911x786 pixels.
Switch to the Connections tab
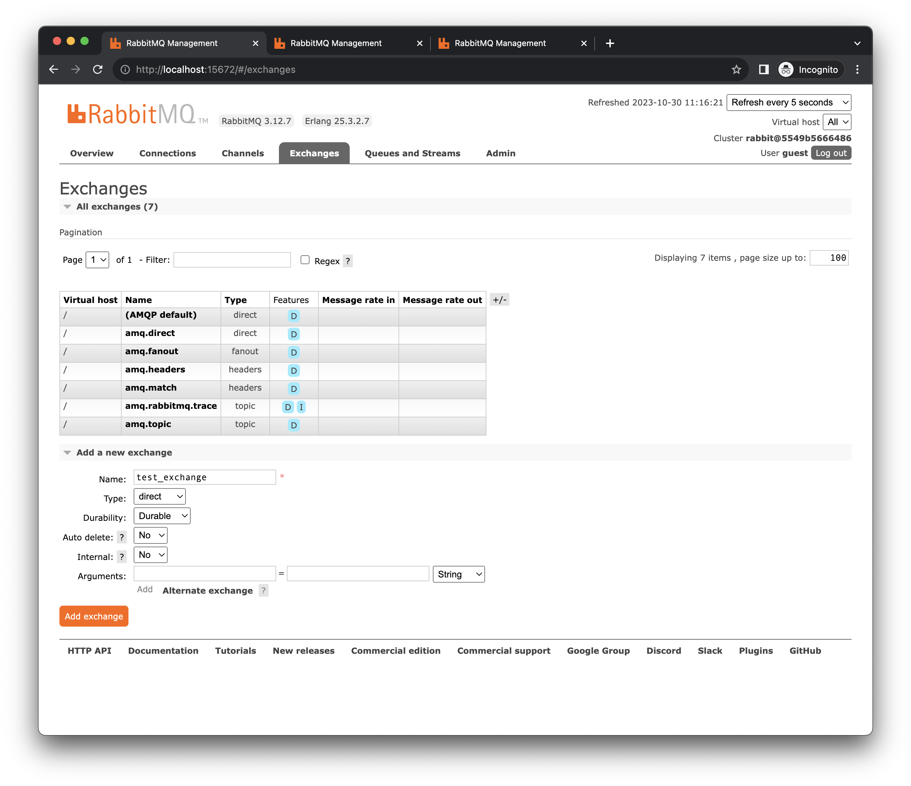tap(168, 154)
